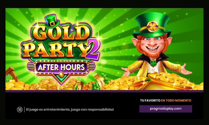Viewport: 209px width, 125px height.
Task: Click the pragmaticplay.com purple button
Action: [166, 109]
